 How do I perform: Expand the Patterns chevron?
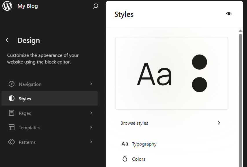tap(91, 142)
